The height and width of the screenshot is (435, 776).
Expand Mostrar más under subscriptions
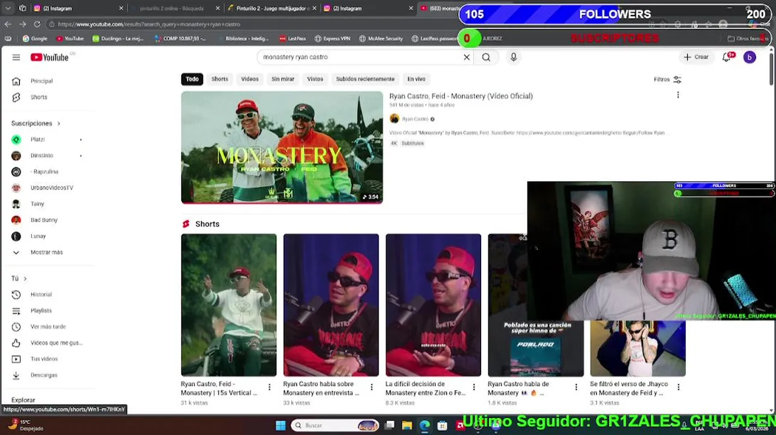pos(47,253)
